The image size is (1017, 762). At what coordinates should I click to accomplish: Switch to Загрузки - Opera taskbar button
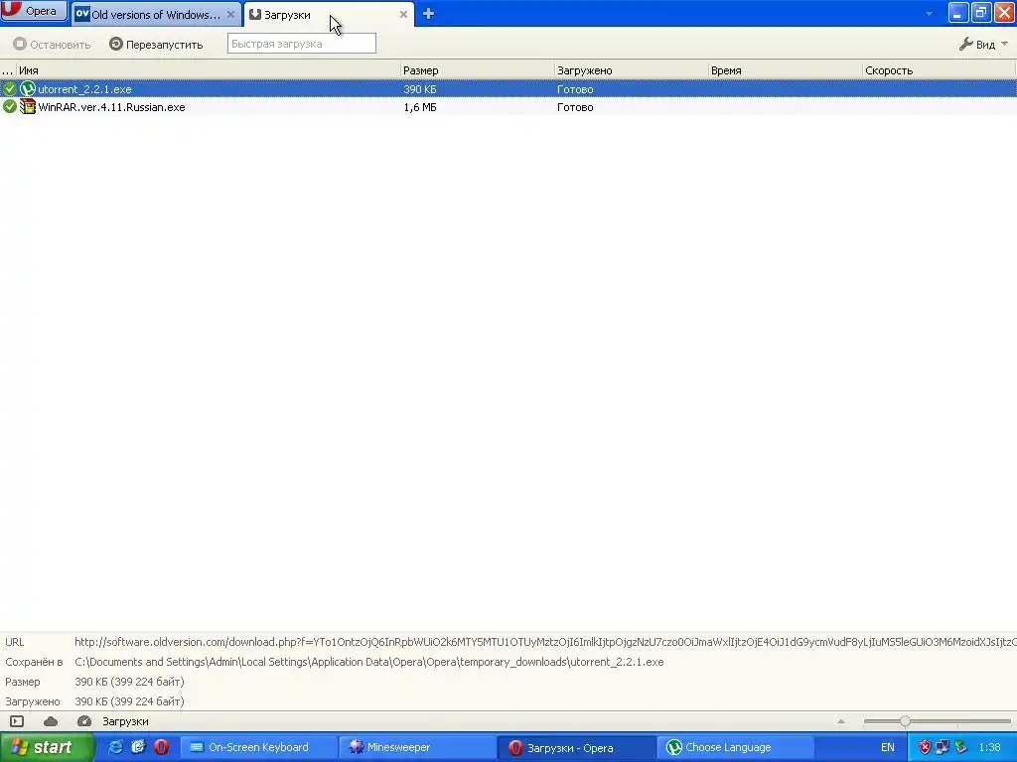tap(577, 748)
